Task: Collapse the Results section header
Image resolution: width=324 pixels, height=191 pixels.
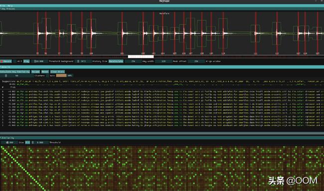Action: click(x=162, y=67)
